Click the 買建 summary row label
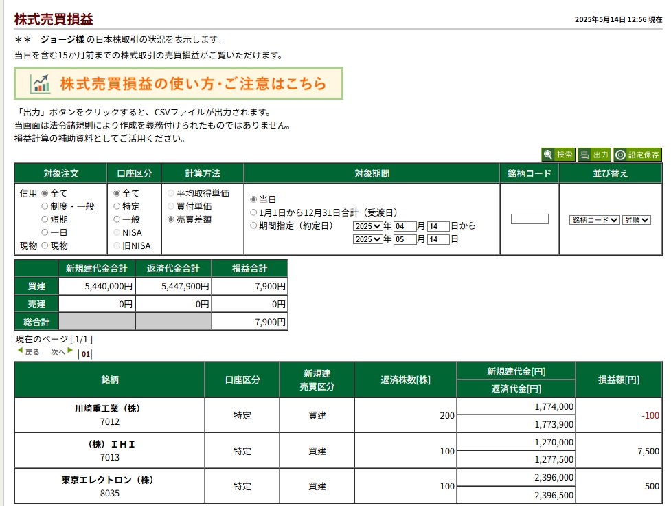This screenshot has height=506, width=671. click(36, 286)
